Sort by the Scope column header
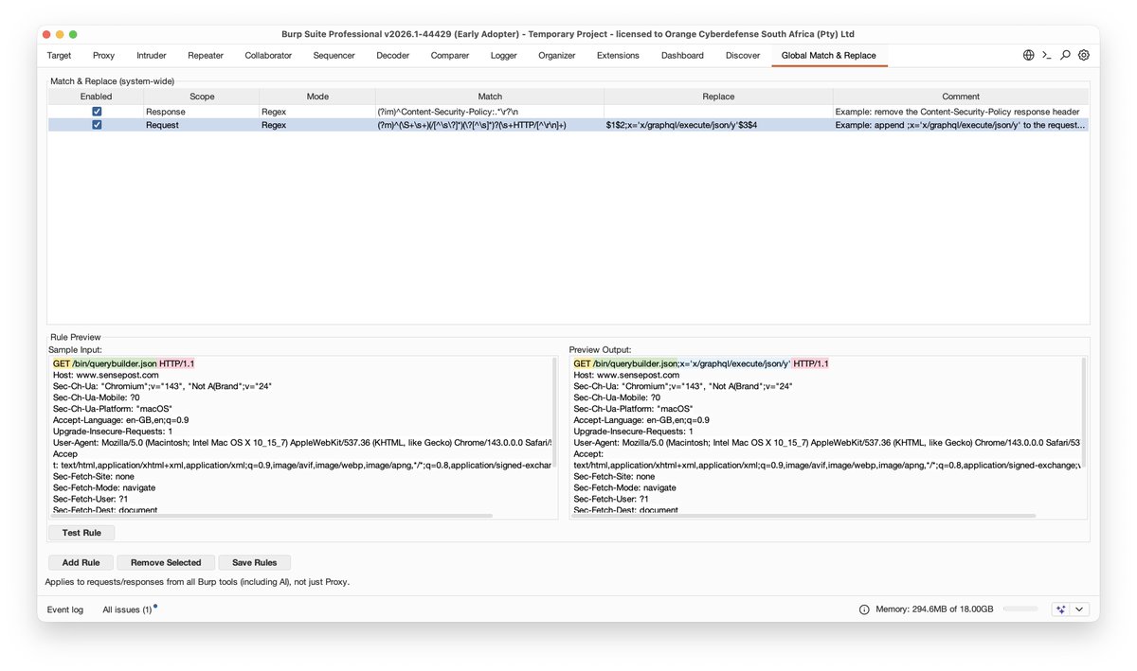1137x671 pixels. pos(202,97)
